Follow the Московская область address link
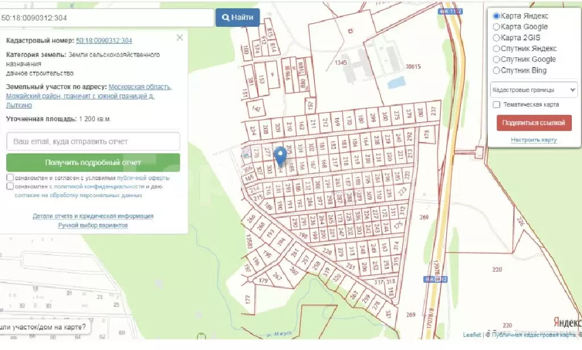The width and height of the screenshot is (582, 350). (x=141, y=87)
